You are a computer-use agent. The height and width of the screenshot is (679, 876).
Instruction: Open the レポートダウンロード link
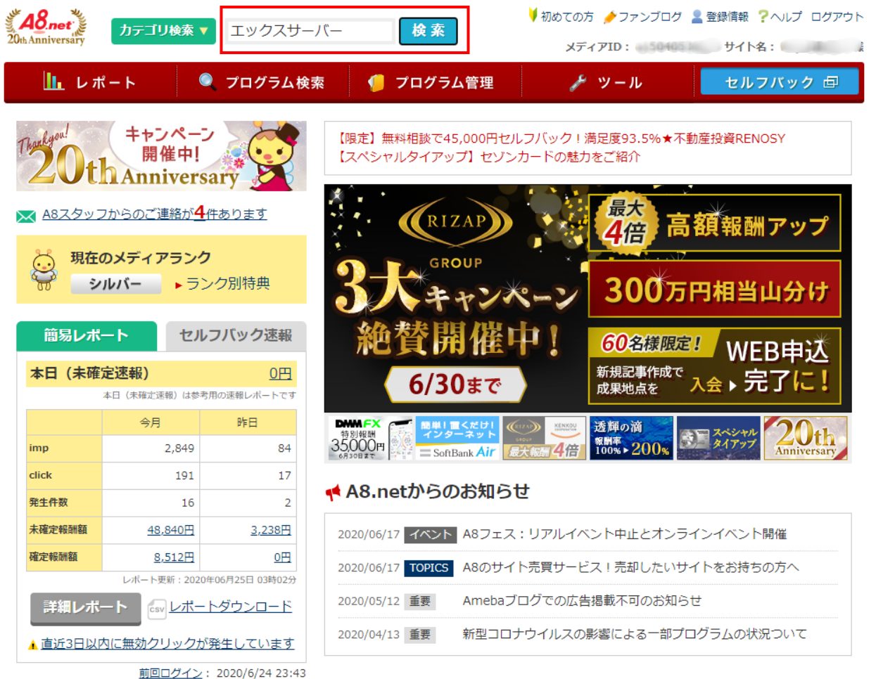pos(230,607)
